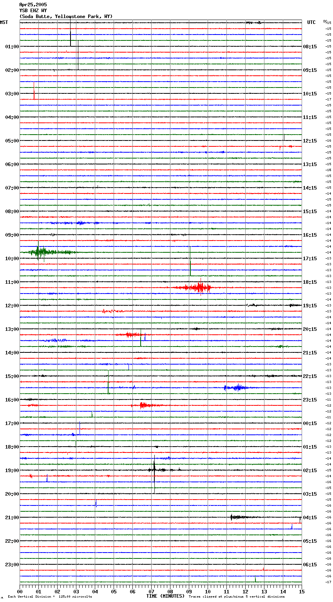Click the 22:15 UTC time label
The width and height of the screenshot is (333, 602).
click(x=310, y=376)
